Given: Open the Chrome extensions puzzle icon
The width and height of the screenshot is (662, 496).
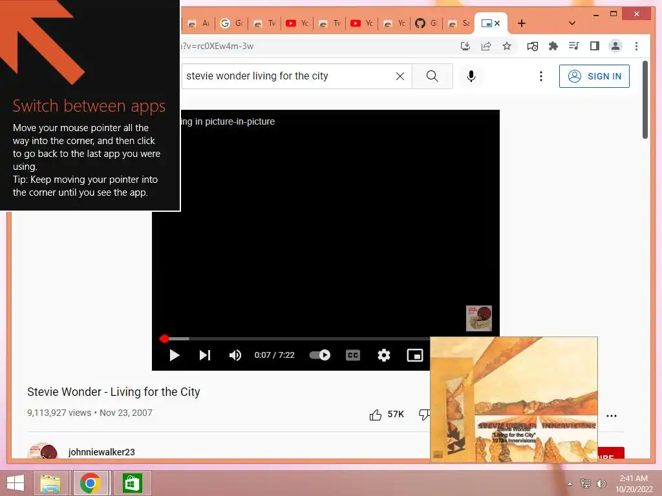Looking at the screenshot, I should [x=553, y=46].
